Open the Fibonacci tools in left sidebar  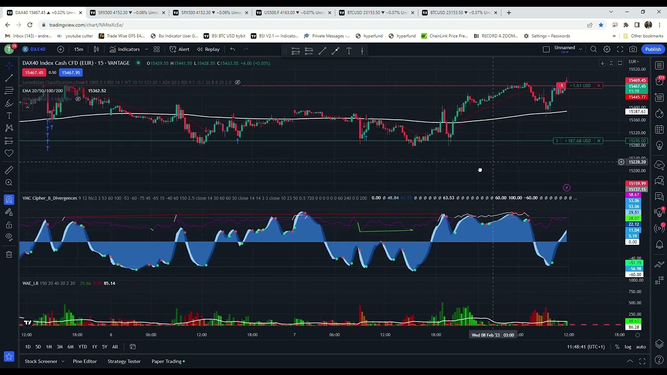9,91
